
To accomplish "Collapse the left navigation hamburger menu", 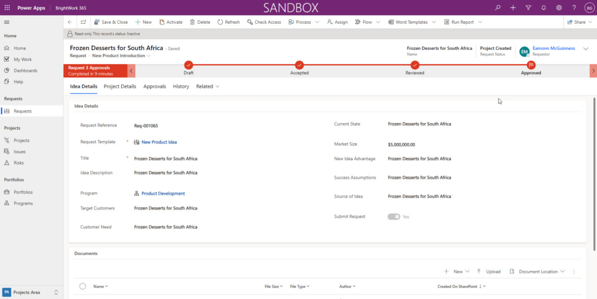I will pyautogui.click(x=7, y=22).
